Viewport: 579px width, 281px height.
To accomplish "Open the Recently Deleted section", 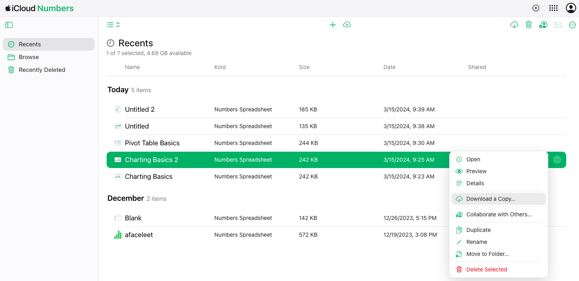I will [x=42, y=69].
